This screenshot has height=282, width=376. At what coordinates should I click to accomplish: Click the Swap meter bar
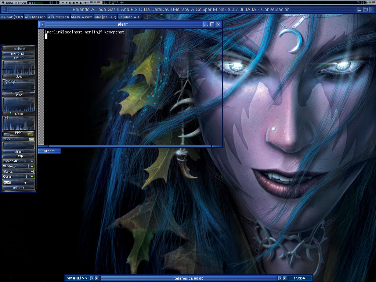(x=19, y=156)
